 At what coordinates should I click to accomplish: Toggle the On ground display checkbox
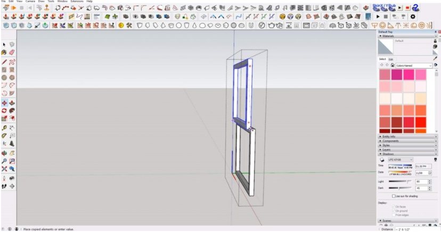click(x=394, y=211)
